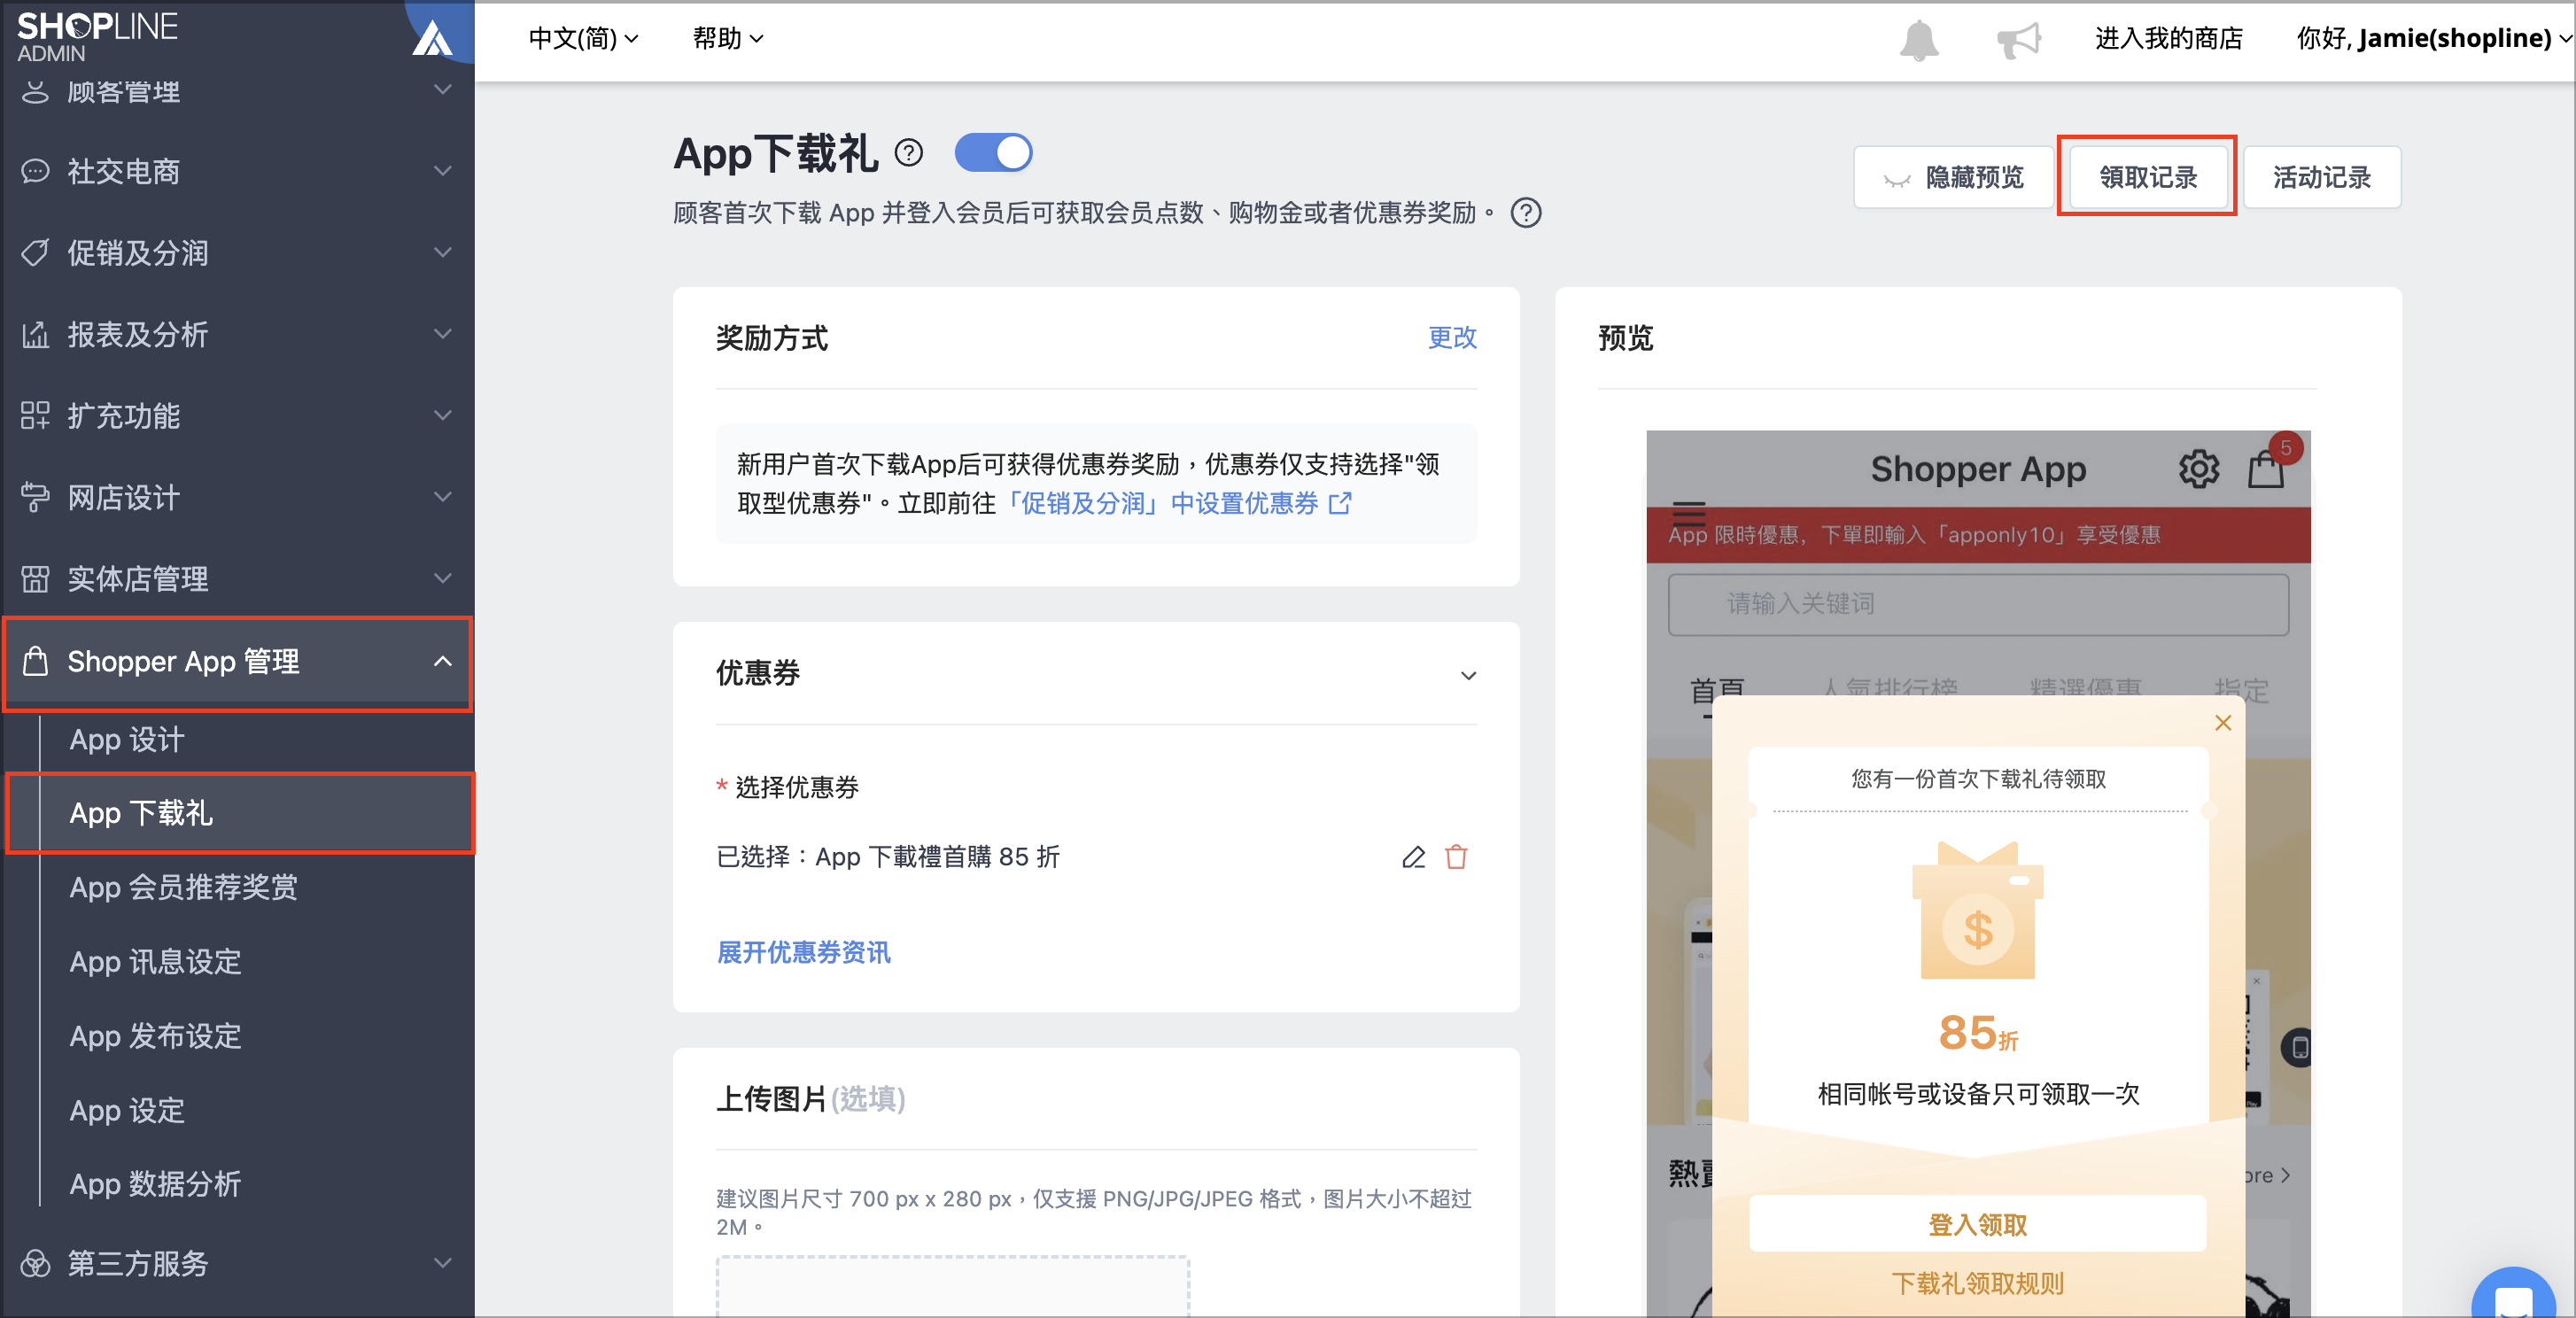2576x1318 pixels.
Task: Open the announcements megaphone icon
Action: tap(2018, 40)
